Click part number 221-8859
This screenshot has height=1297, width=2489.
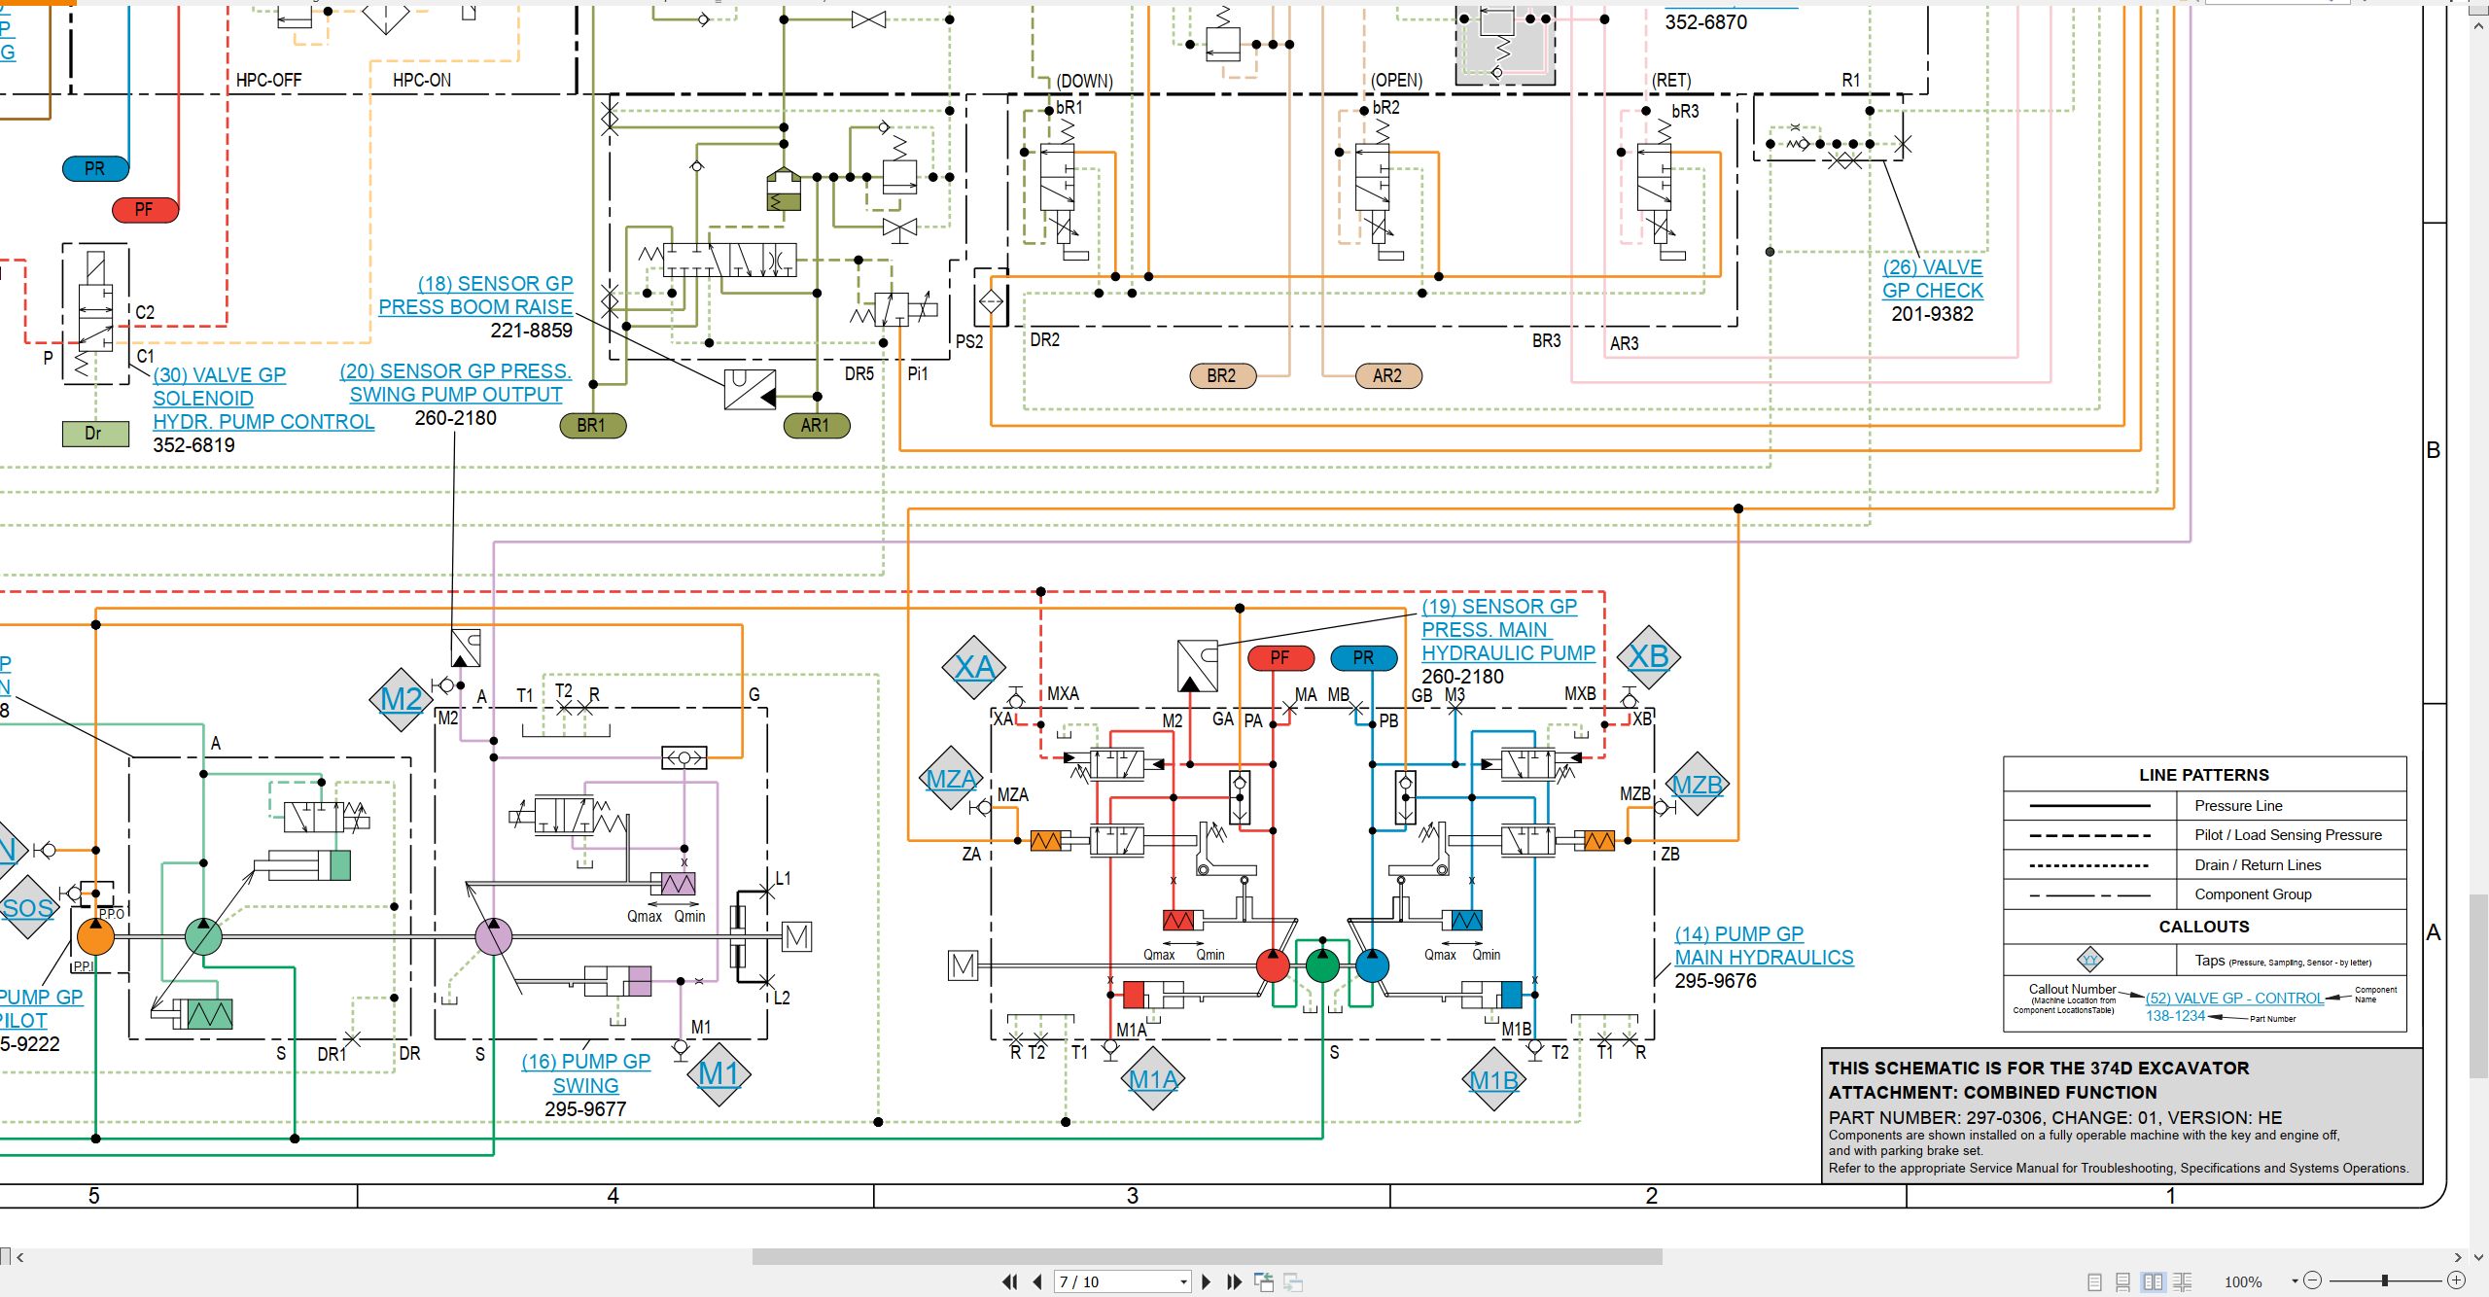(531, 331)
